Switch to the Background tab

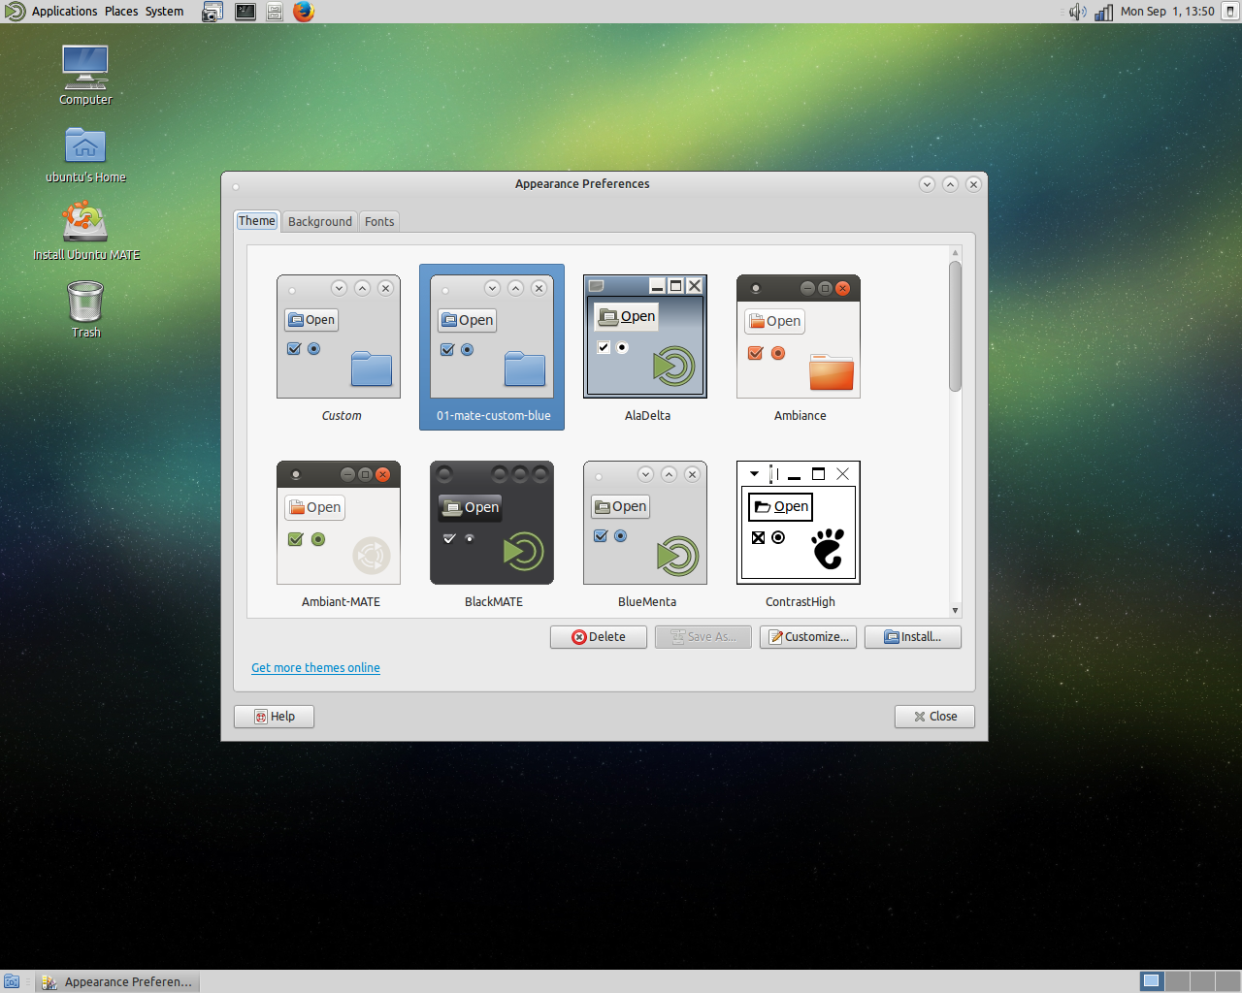(320, 221)
